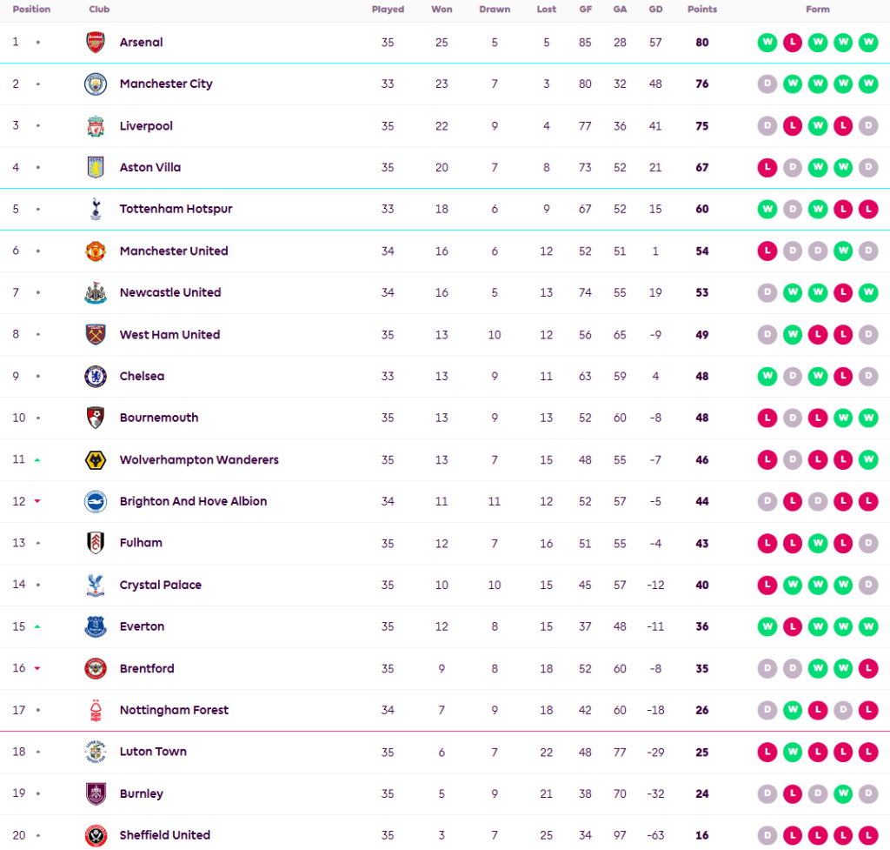890x850 pixels.
Task: Click Wolverhampton's green position-up arrow
Action: (x=37, y=460)
